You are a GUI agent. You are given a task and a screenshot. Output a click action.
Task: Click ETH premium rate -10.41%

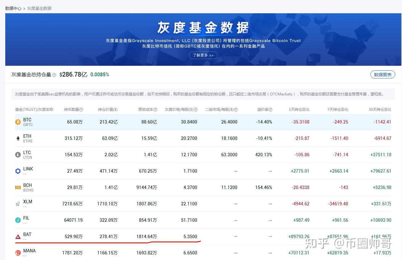click(x=264, y=138)
